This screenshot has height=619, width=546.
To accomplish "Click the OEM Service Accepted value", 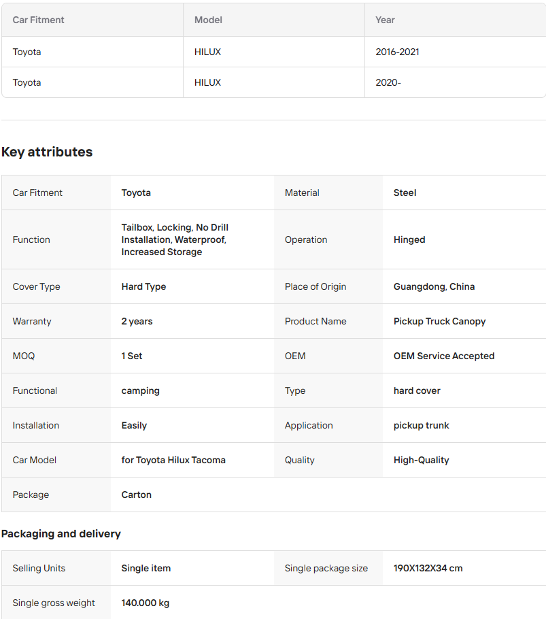I will (x=443, y=356).
